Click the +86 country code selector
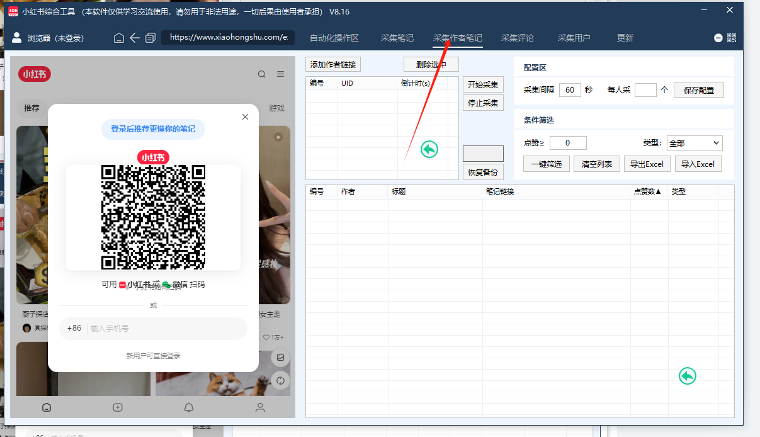The height and width of the screenshot is (437, 760). 74,328
